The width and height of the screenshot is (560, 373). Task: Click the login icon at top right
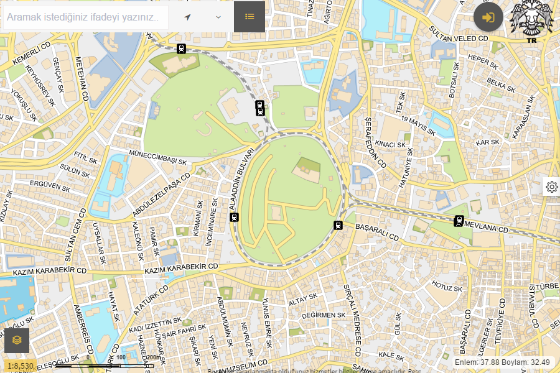click(x=488, y=17)
